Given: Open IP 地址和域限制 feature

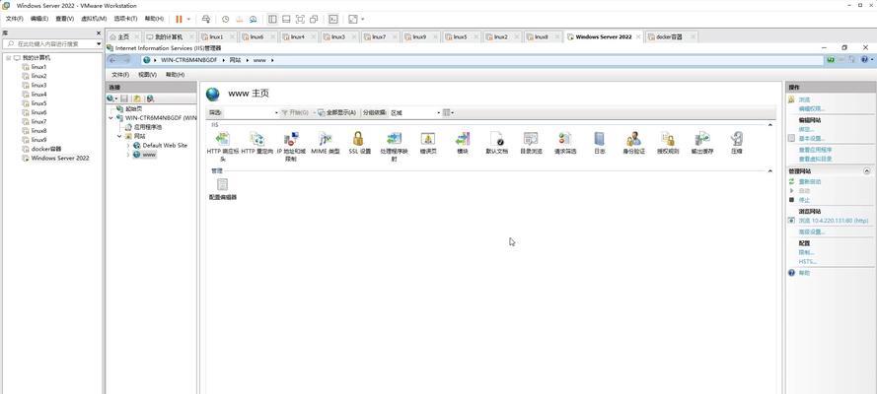Looking at the screenshot, I should coord(291,139).
